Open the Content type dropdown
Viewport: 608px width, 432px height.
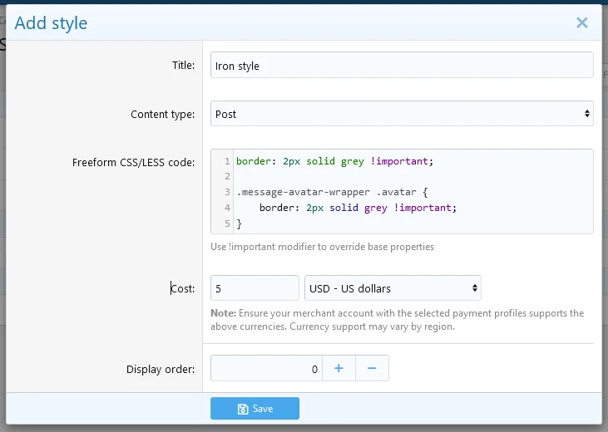pos(402,114)
